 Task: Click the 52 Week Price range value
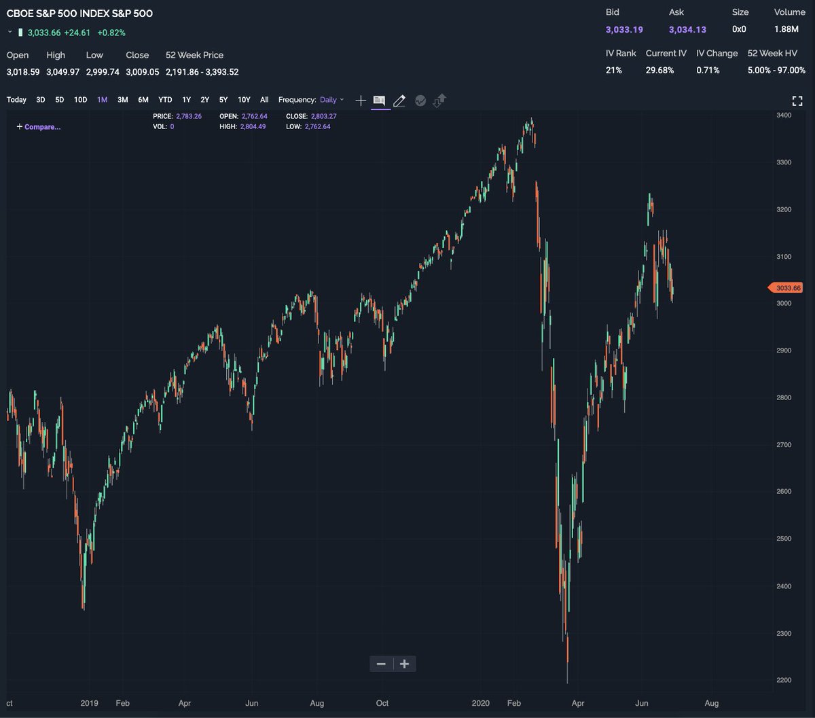[x=202, y=71]
